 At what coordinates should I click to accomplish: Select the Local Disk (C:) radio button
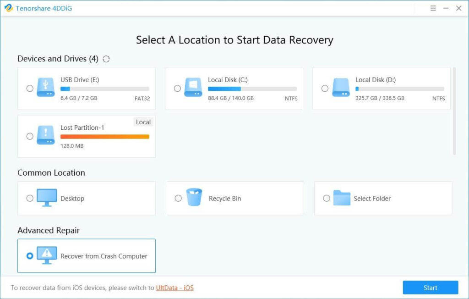[178, 88]
